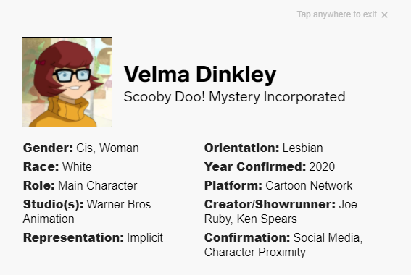This screenshot has width=411, height=275.
Task: Select the 'Character Proximity' confirmation text
Action: pyautogui.click(x=254, y=253)
